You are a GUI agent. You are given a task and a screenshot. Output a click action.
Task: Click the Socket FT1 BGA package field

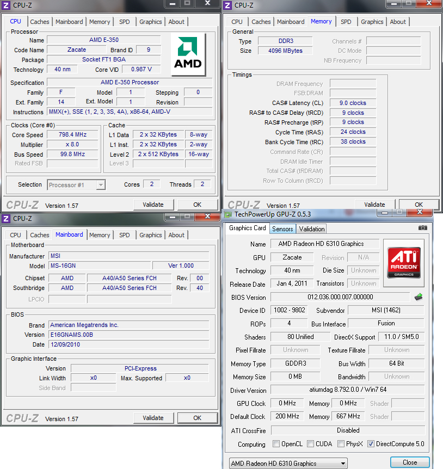pos(104,59)
